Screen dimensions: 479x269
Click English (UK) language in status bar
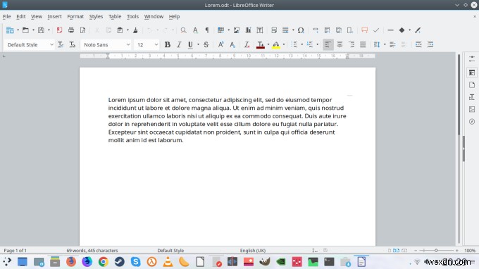tap(253, 251)
